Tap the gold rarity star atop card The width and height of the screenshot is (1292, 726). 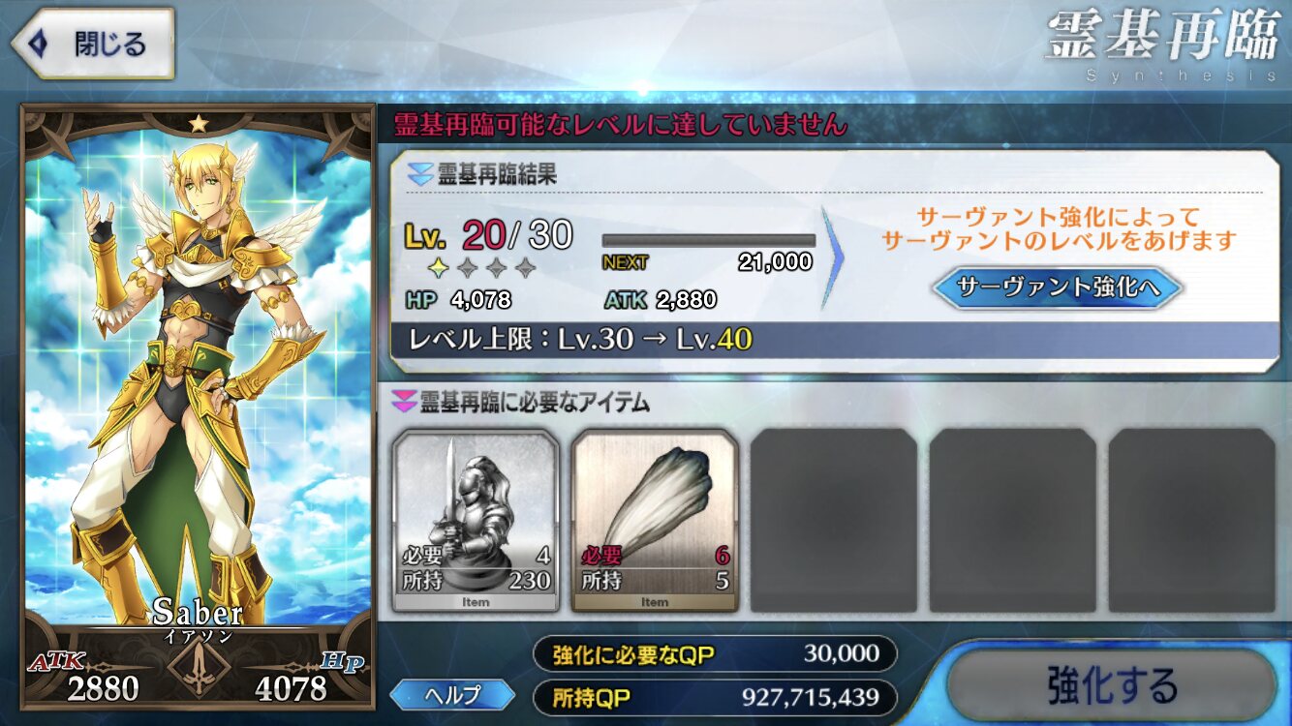199,123
